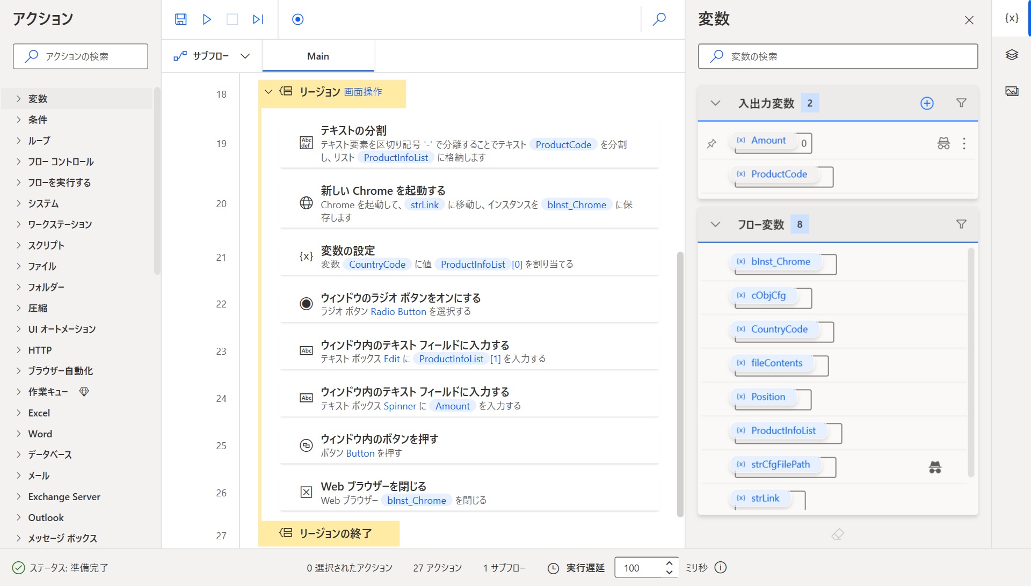The width and height of the screenshot is (1031, 586).
Task: Open the Button UI element link
Action: click(360, 453)
